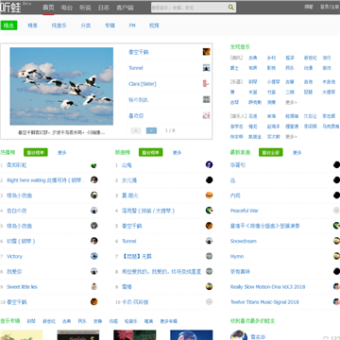Select the FM sub-navigation tab
340x340 pixels.
click(132, 25)
